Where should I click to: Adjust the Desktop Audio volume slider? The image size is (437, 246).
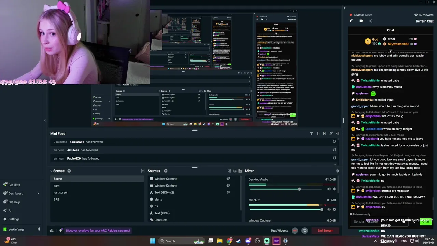coord(286,189)
